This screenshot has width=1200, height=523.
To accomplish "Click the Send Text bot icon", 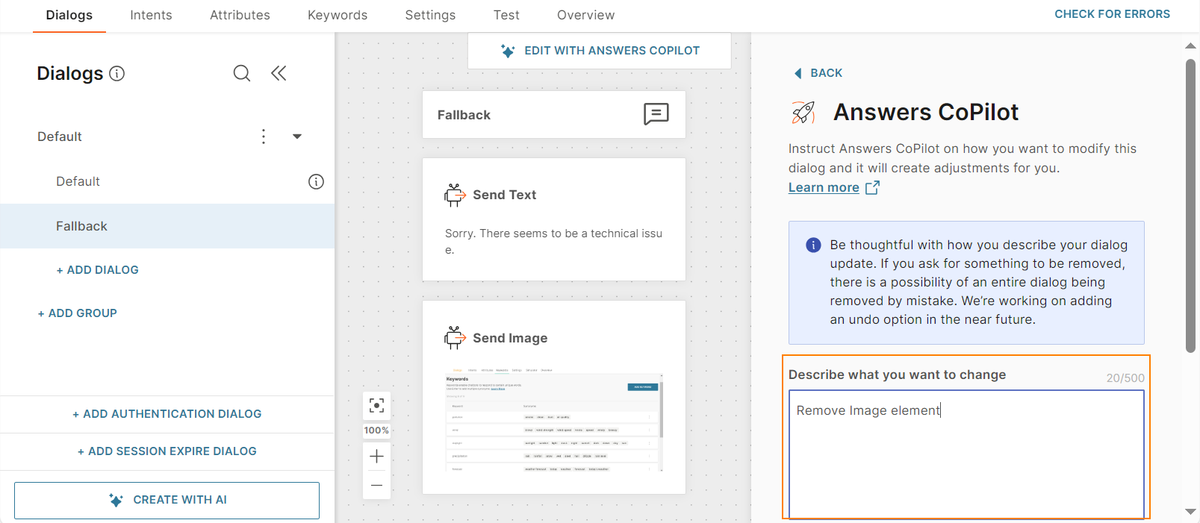I will point(455,195).
